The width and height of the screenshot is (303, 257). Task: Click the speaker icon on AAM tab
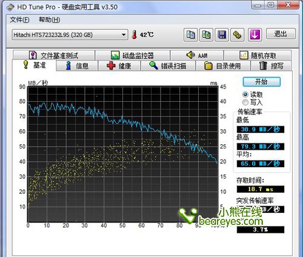coord(190,55)
